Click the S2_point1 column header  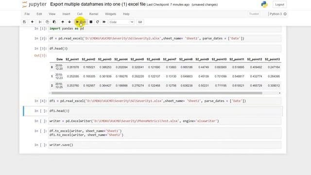point(72,59)
